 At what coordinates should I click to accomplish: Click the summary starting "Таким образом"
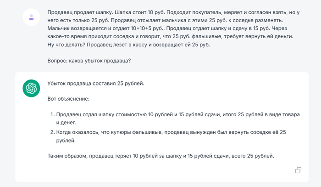[160, 156]
